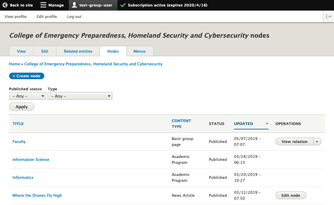
Task: Switch to the Related entities tab
Action: point(78,51)
